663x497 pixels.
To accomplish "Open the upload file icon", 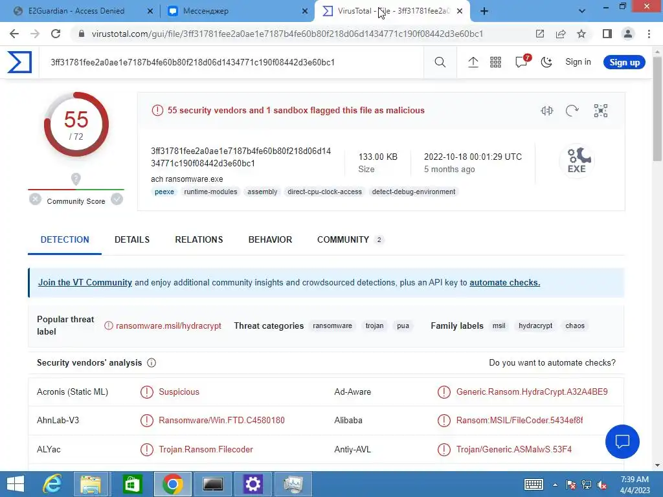I will [473, 62].
